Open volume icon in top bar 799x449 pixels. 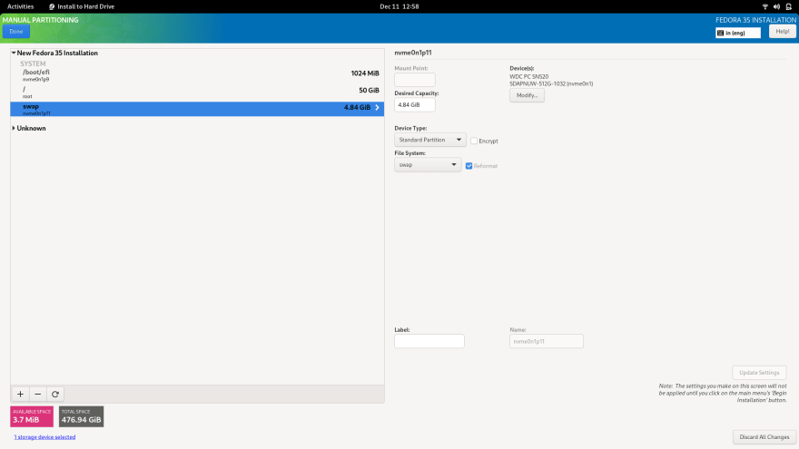click(776, 6)
